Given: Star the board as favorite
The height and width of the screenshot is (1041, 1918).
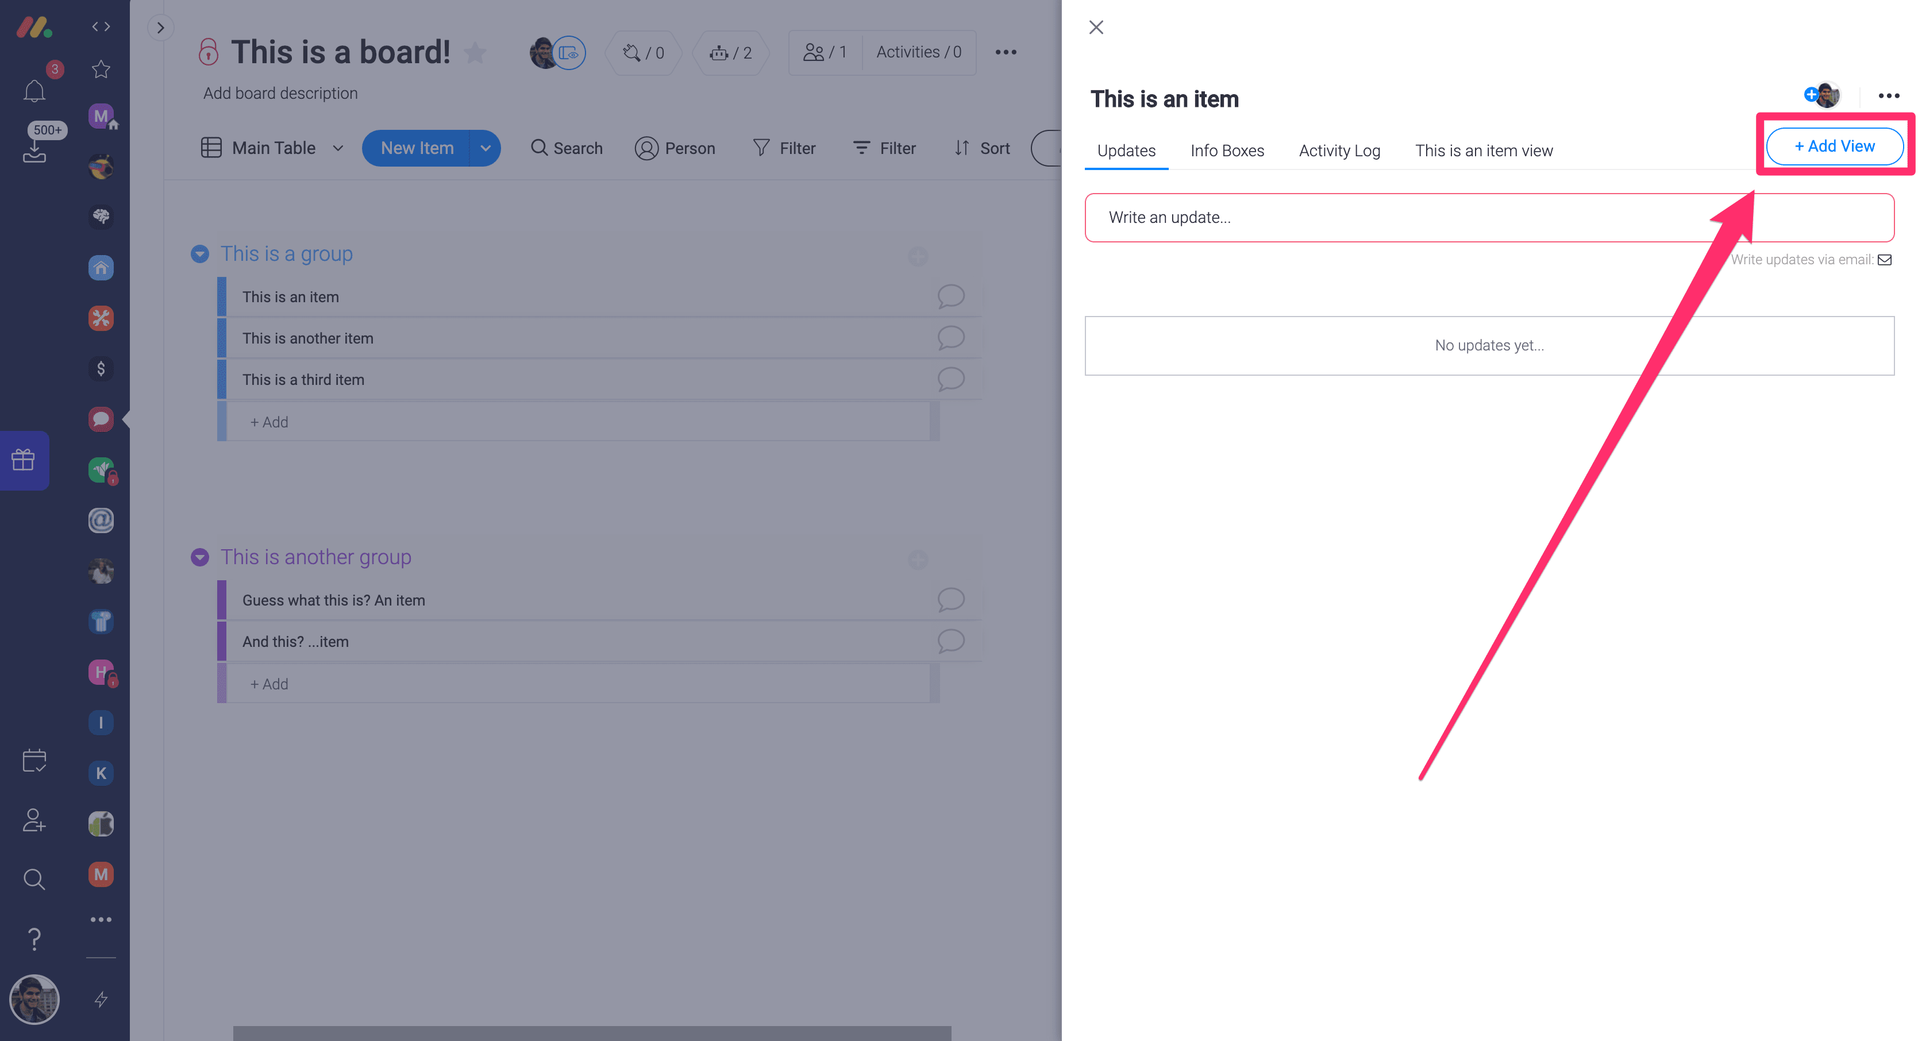Looking at the screenshot, I should pyautogui.click(x=475, y=53).
